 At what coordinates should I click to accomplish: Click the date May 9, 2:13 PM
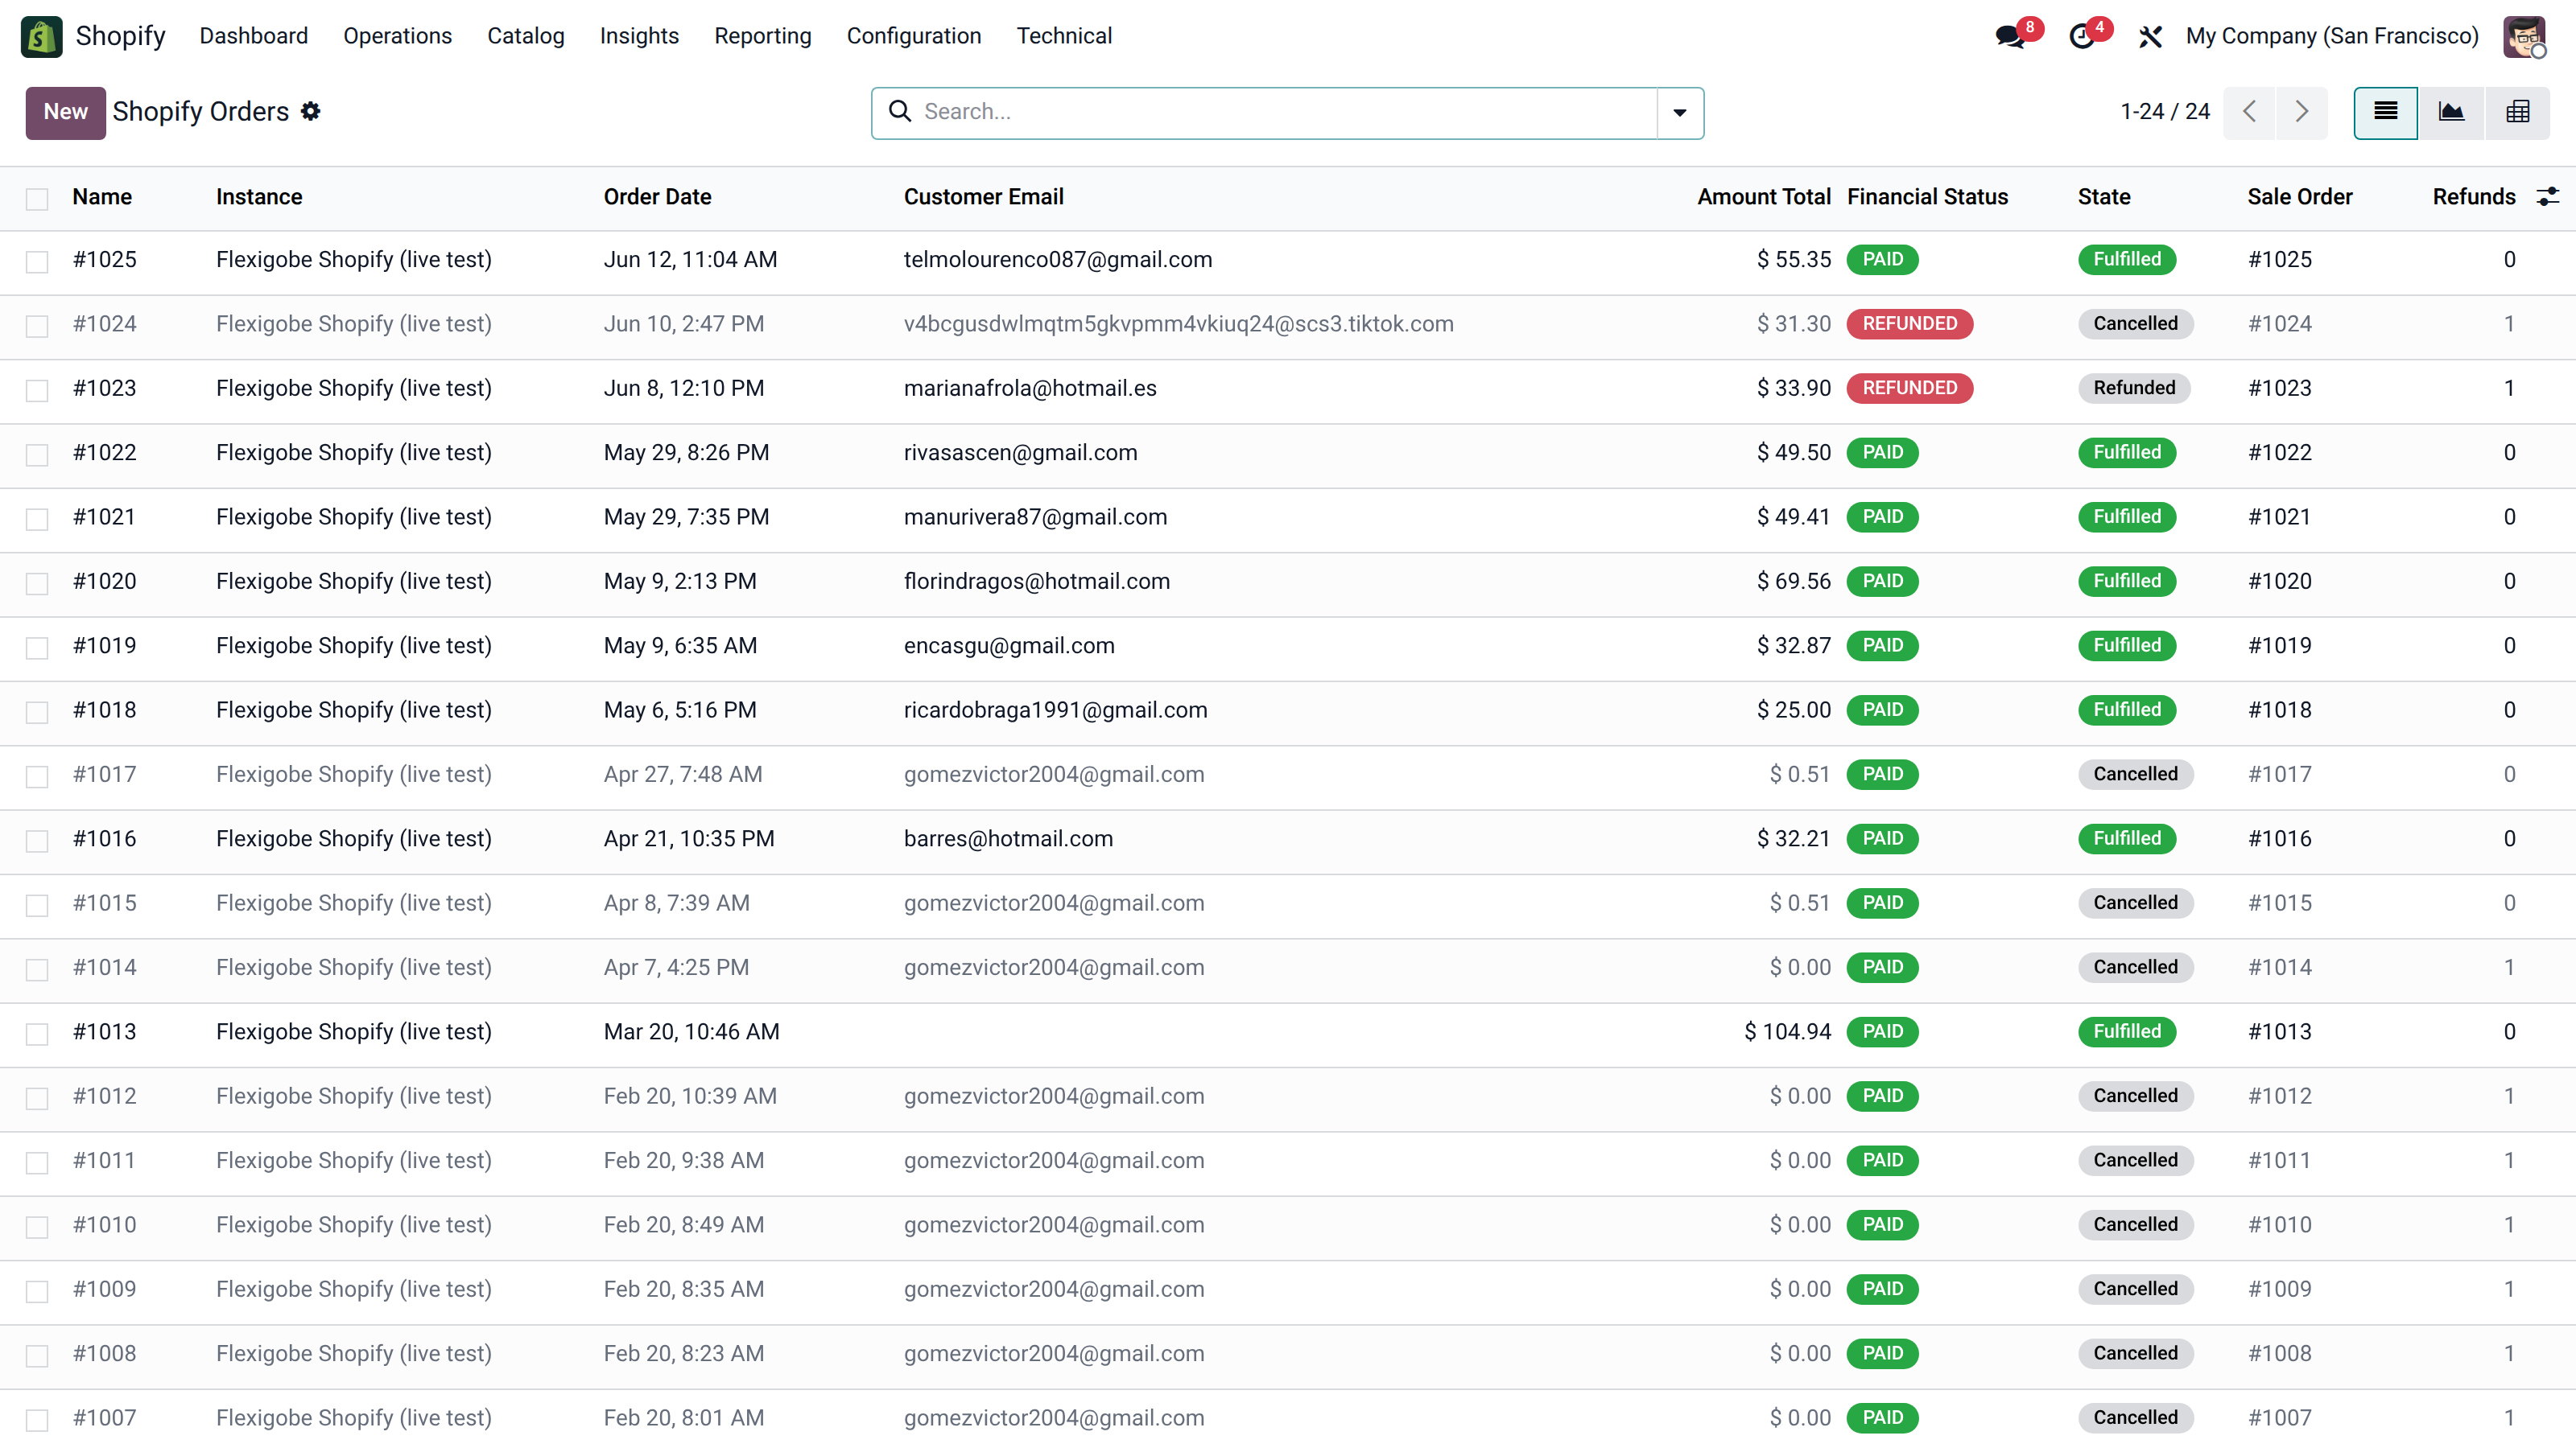pos(680,581)
